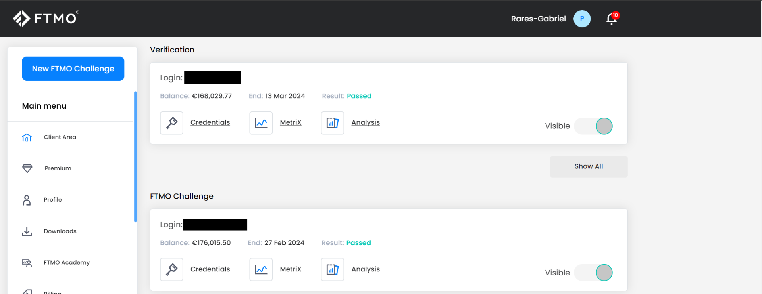Click the FTMO Challenge MetriX chart icon
This screenshot has height=294, width=762.
click(x=261, y=269)
